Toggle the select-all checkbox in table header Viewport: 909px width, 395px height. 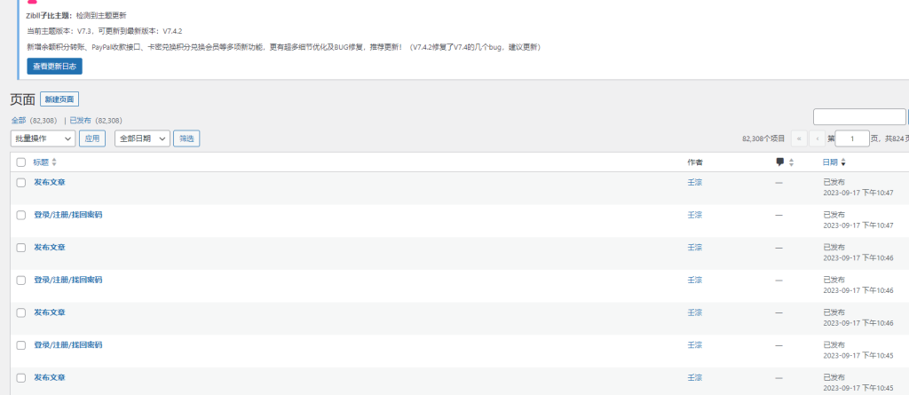[21, 162]
